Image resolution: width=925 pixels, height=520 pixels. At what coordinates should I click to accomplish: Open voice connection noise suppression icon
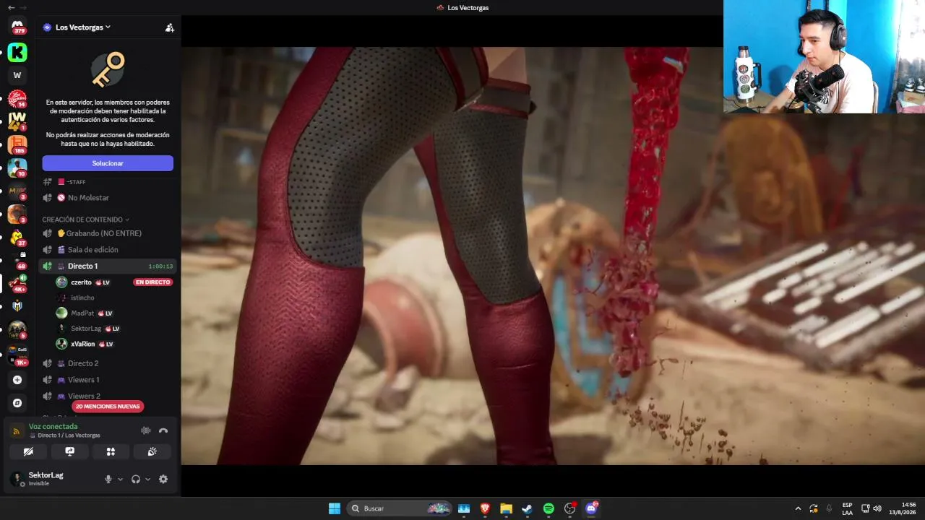(146, 430)
